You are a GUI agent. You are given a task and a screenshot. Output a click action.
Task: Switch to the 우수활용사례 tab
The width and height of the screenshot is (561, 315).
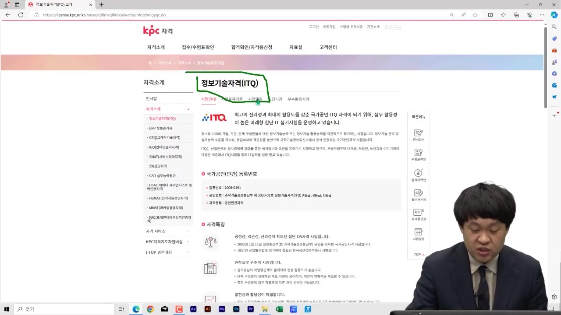point(298,99)
